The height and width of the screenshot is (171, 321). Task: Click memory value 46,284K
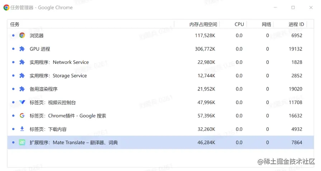[206, 143]
